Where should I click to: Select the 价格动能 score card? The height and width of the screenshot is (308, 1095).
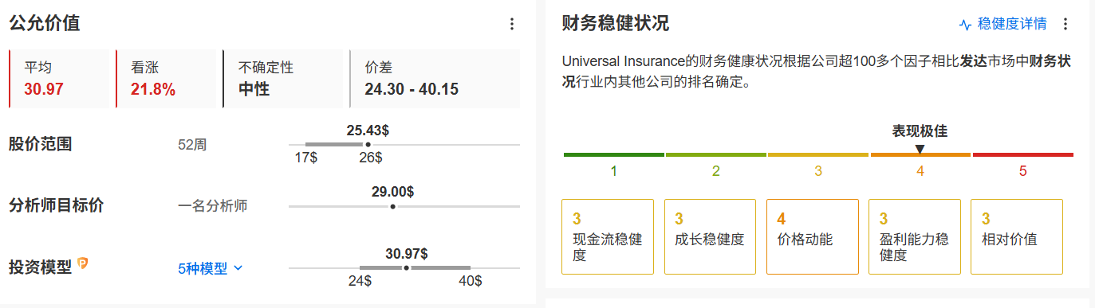(x=812, y=236)
